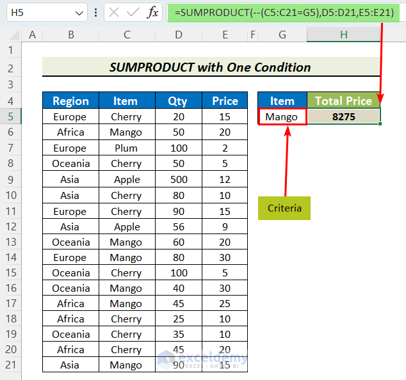Click 'Cherry' cell in row 20
Image resolution: width=406 pixels, height=380 pixels.
(127, 349)
